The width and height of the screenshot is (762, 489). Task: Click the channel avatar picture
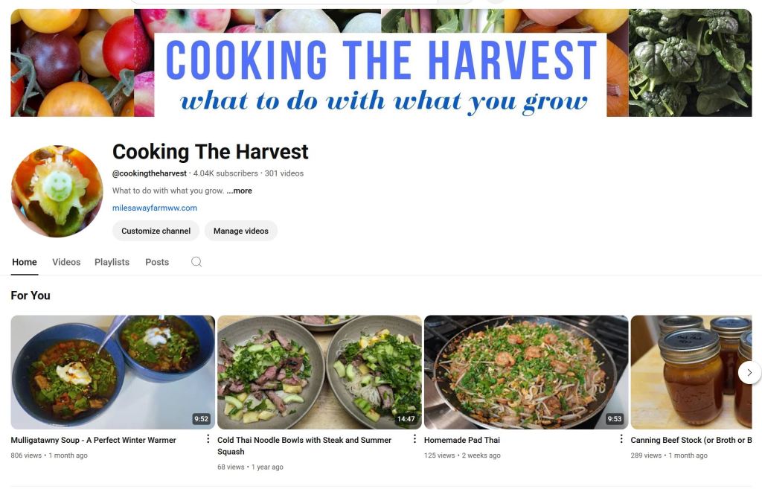pos(57,191)
